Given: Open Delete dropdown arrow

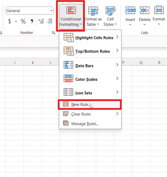Looking at the screenshot, I should [144, 24].
